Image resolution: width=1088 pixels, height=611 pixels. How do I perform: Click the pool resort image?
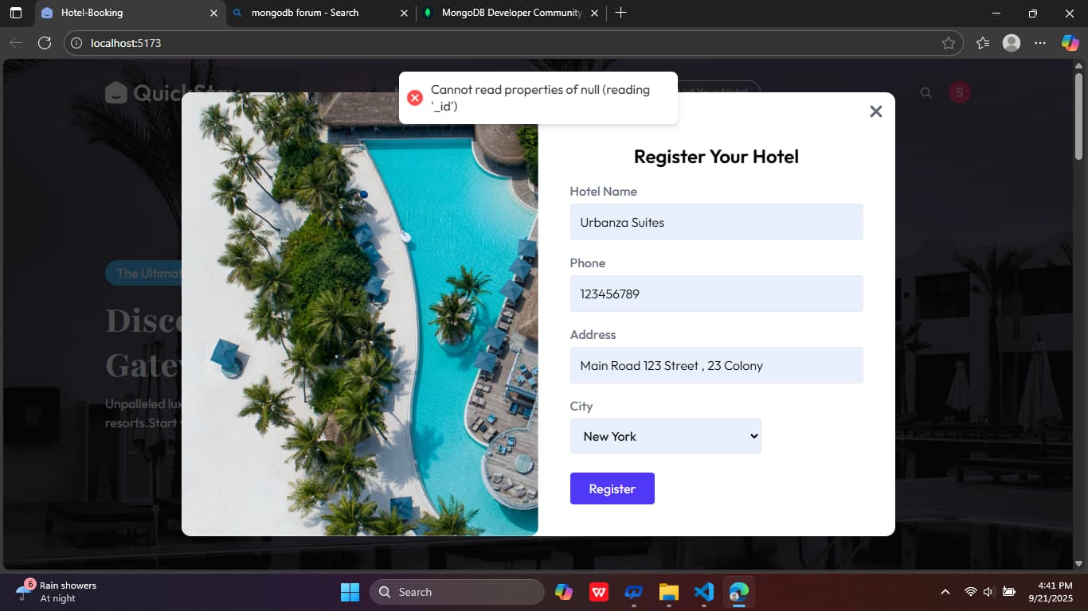[360, 314]
